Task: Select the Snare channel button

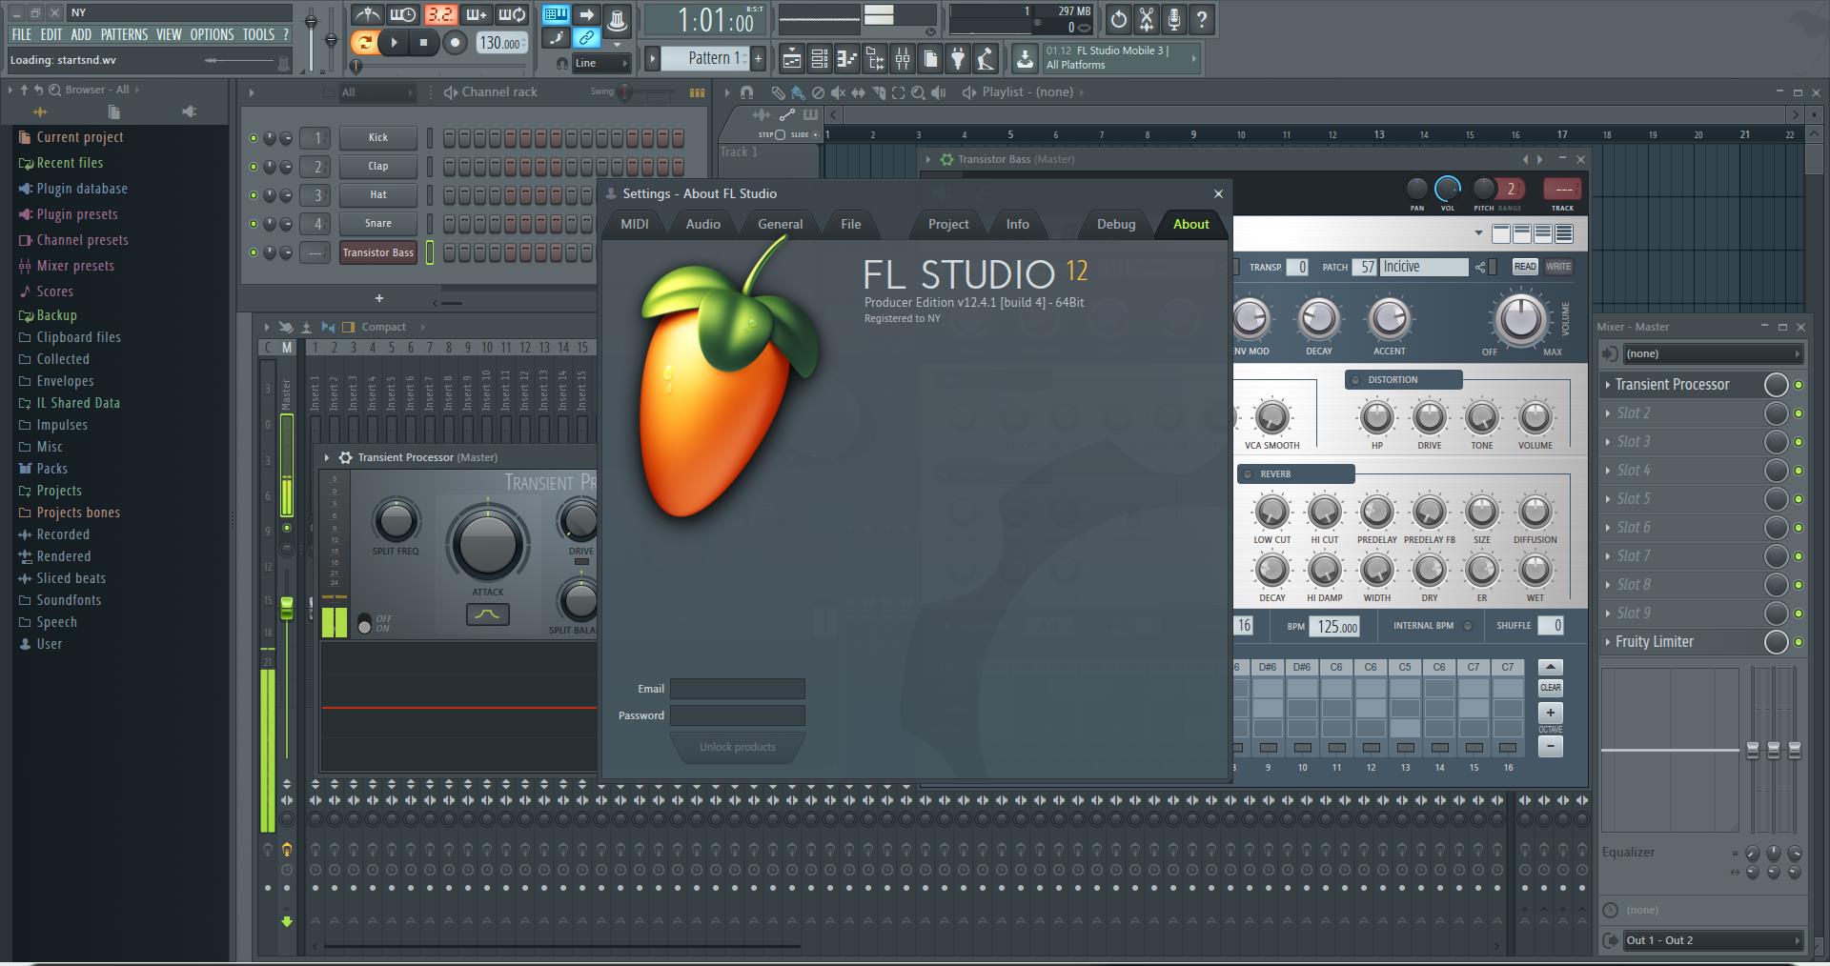Action: tap(378, 223)
